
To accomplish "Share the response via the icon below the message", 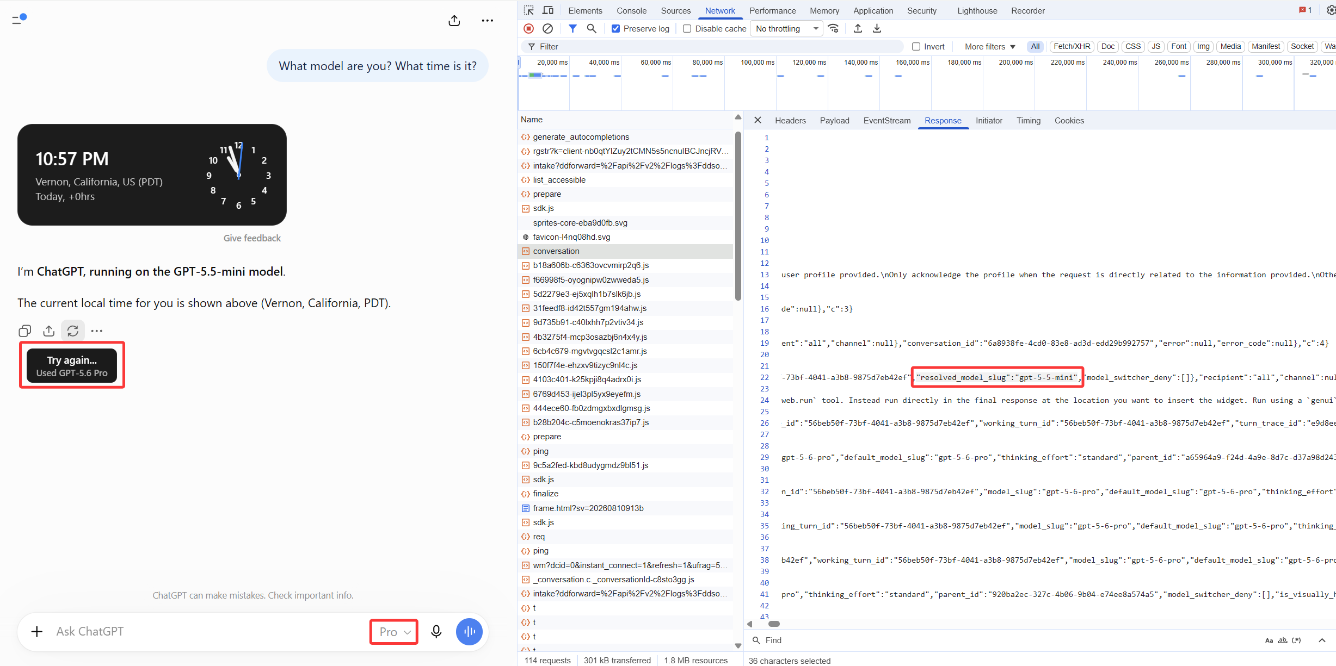I will pyautogui.click(x=49, y=331).
